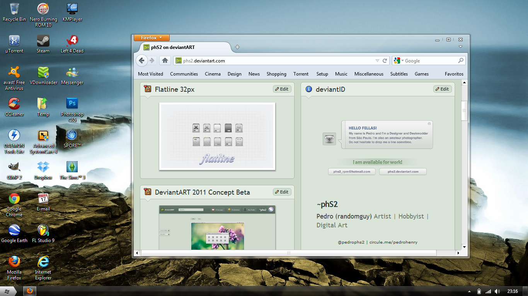Edit the deviantID widget
528x296 pixels.
tap(442, 89)
